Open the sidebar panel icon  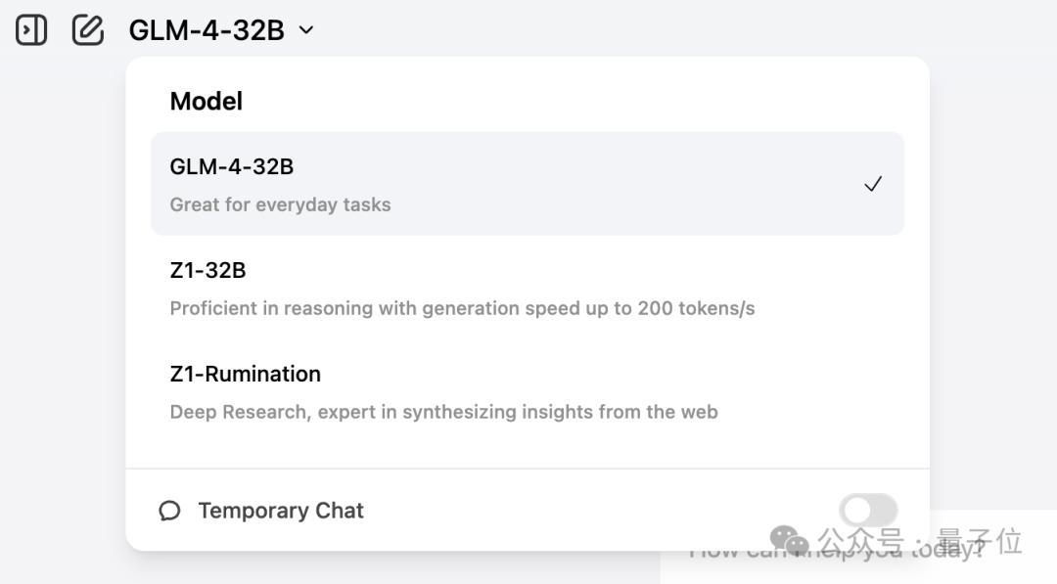[x=31, y=29]
